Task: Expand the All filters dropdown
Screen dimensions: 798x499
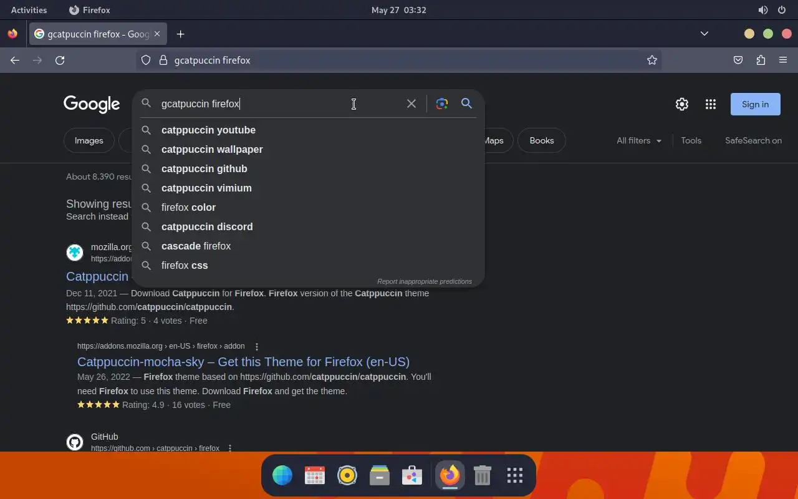Action: [x=639, y=140]
